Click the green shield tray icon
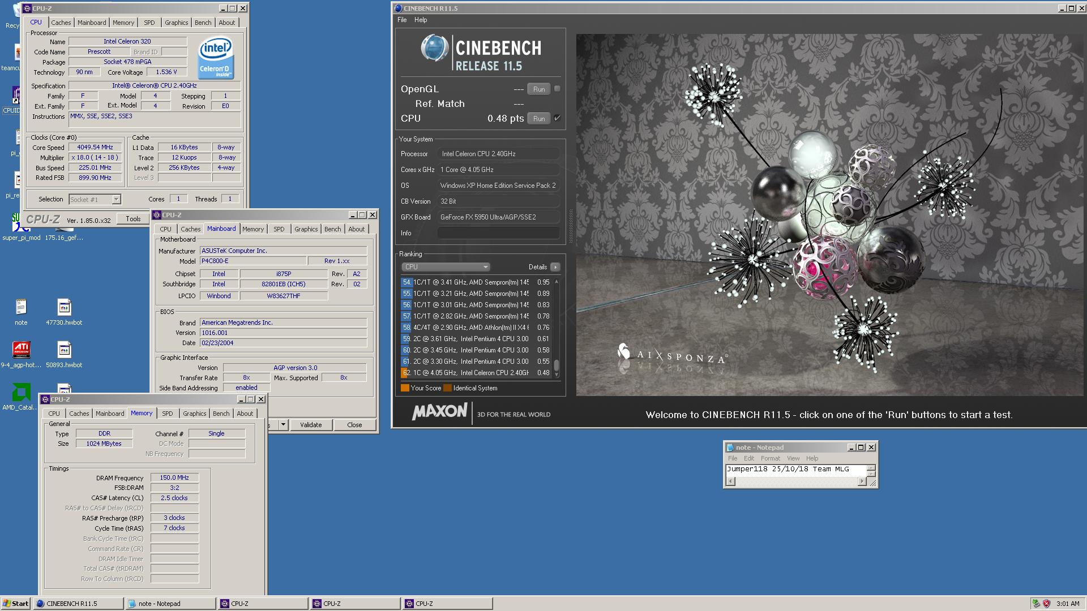Image resolution: width=1087 pixels, height=611 pixels. (1035, 604)
